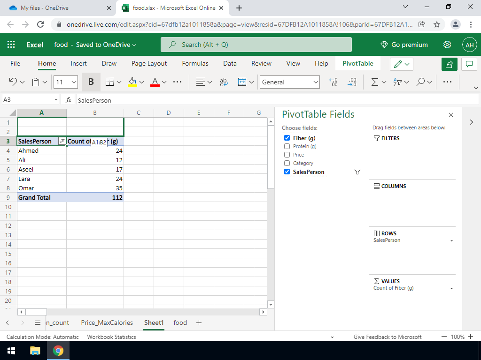This screenshot has height=360, width=481.
Task: Open File Explorer from the taskbar
Action: pos(35,351)
